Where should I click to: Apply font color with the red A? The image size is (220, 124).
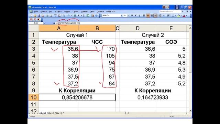(x=184, y=15)
